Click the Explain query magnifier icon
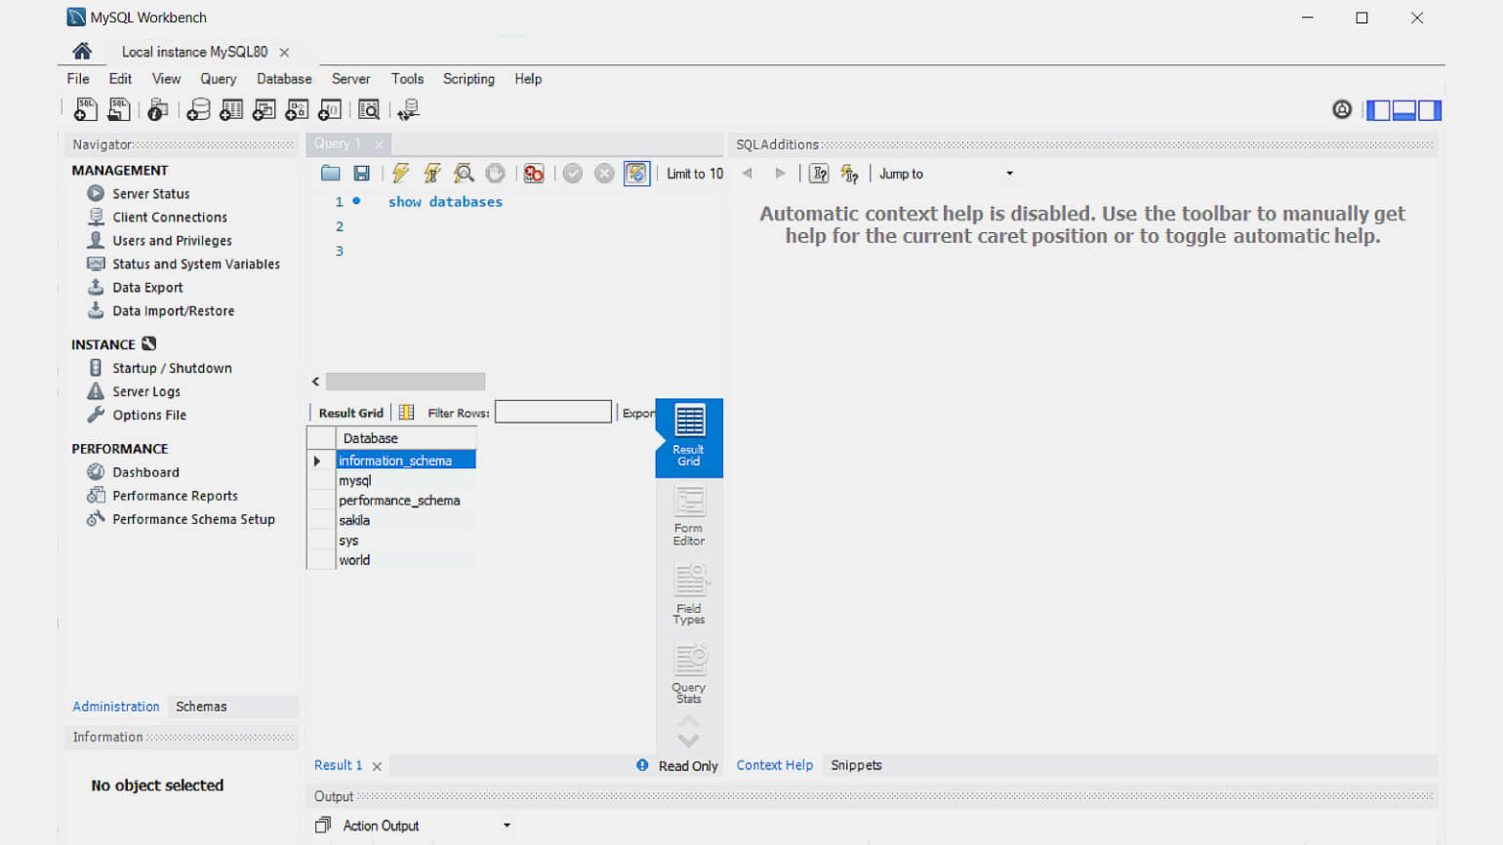The image size is (1503, 845). (464, 174)
